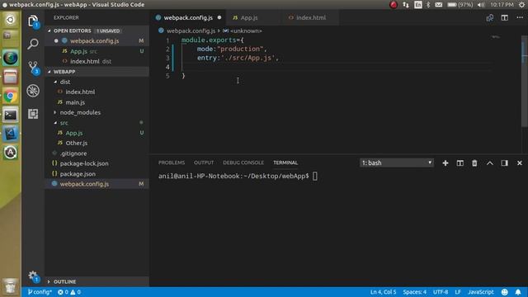This screenshot has height=297, width=528.
Task: Split the terminal panel
Action: [x=460, y=163]
